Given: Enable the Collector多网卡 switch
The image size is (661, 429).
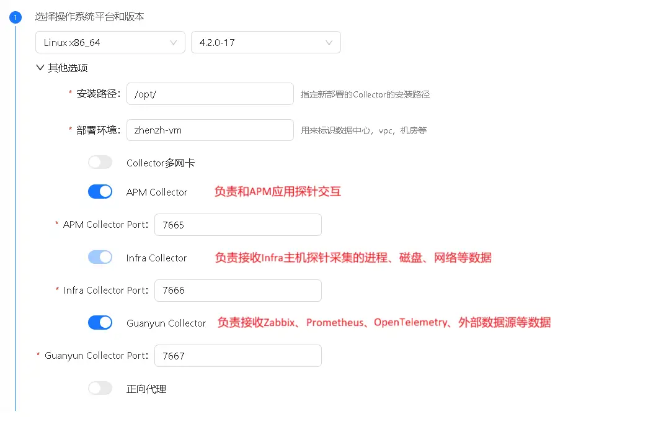Looking at the screenshot, I should click(100, 163).
